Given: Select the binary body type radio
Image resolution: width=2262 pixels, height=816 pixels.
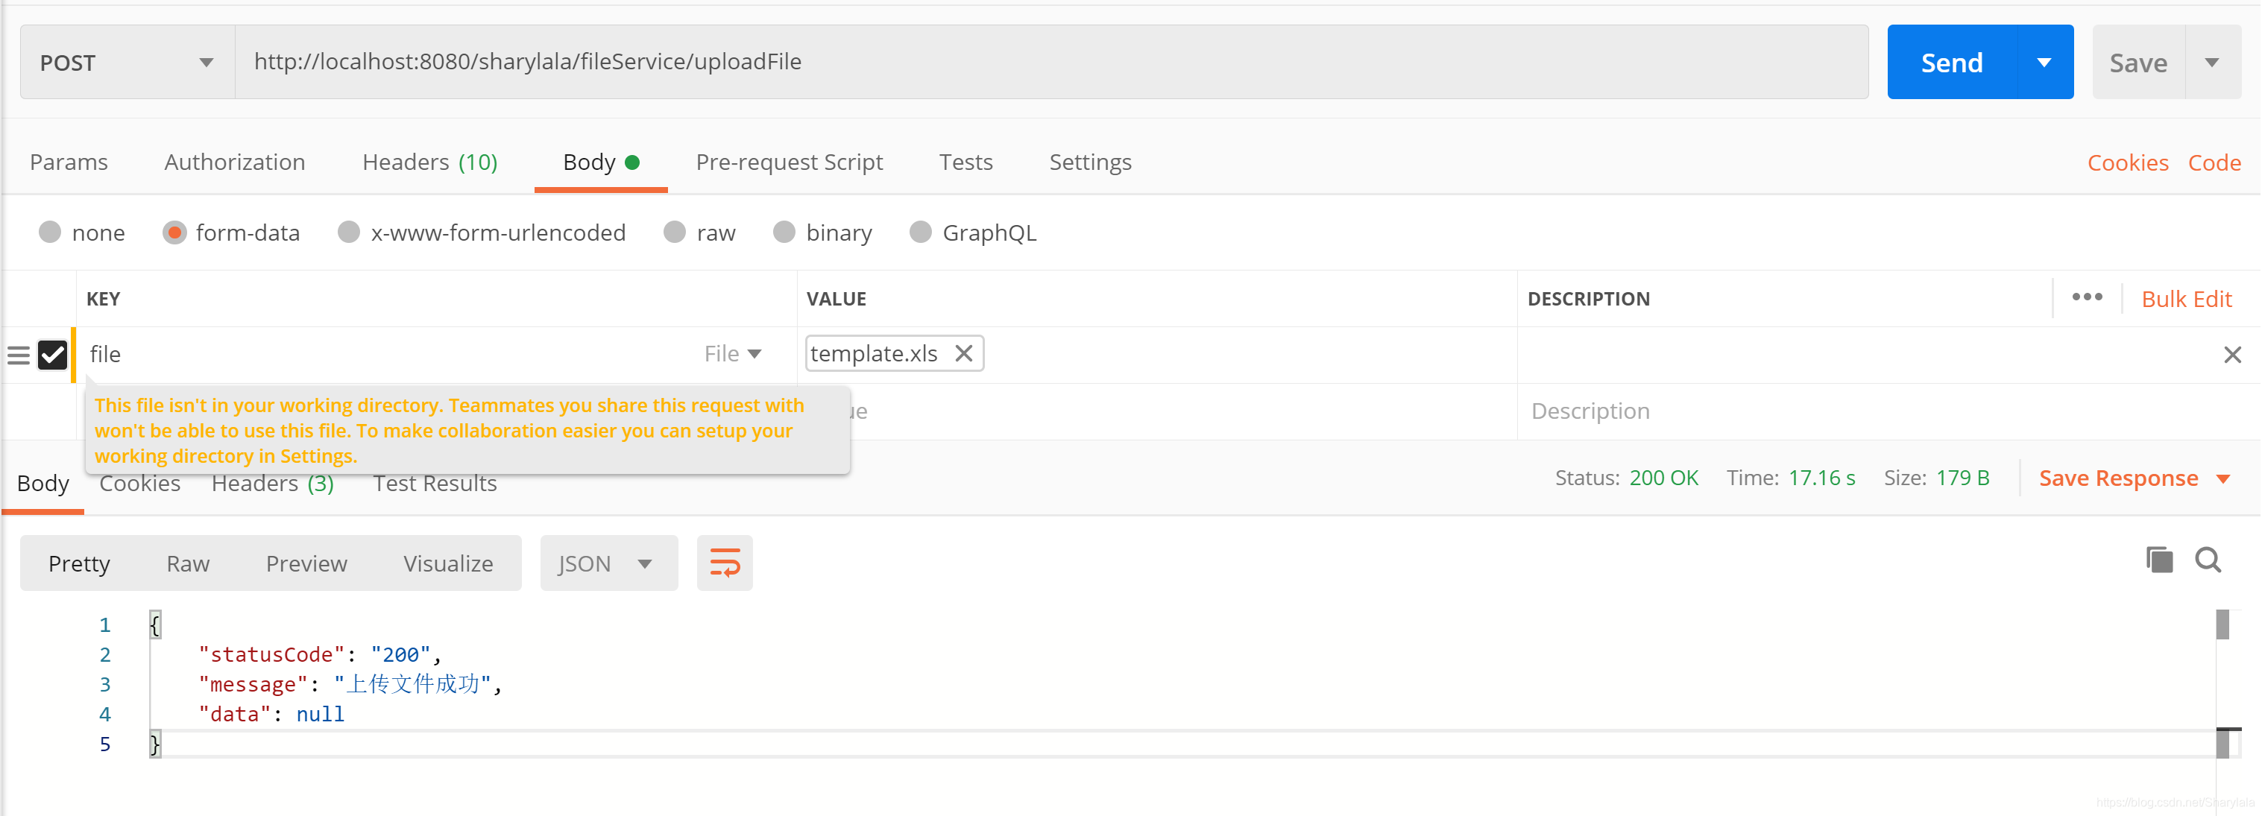Looking at the screenshot, I should [784, 233].
